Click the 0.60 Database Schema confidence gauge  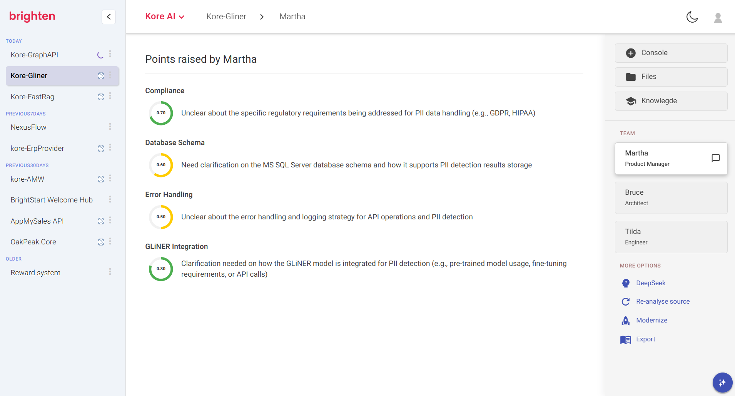point(161,165)
